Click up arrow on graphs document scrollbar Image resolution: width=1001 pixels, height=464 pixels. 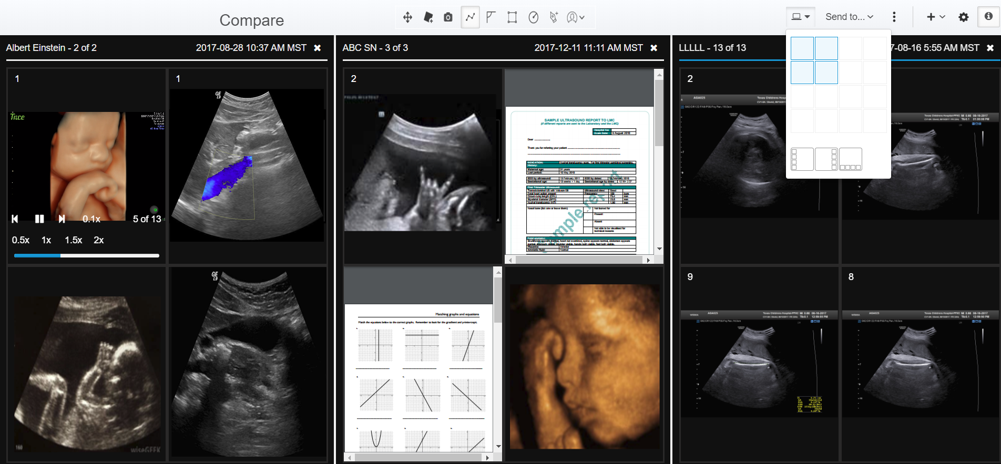[498, 272]
